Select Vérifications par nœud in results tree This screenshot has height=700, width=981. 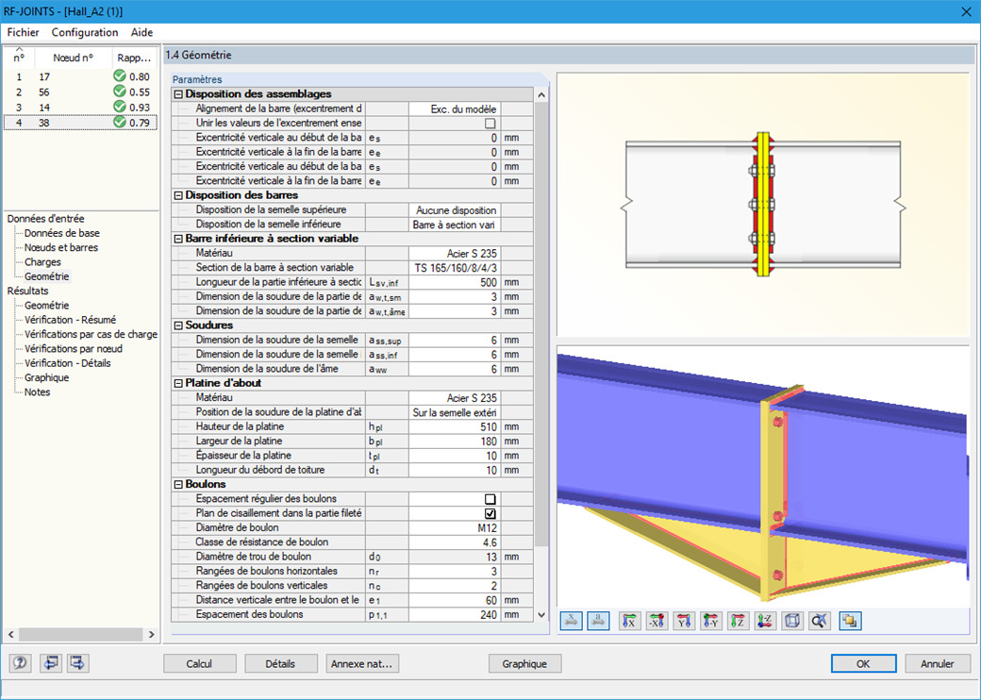point(75,348)
